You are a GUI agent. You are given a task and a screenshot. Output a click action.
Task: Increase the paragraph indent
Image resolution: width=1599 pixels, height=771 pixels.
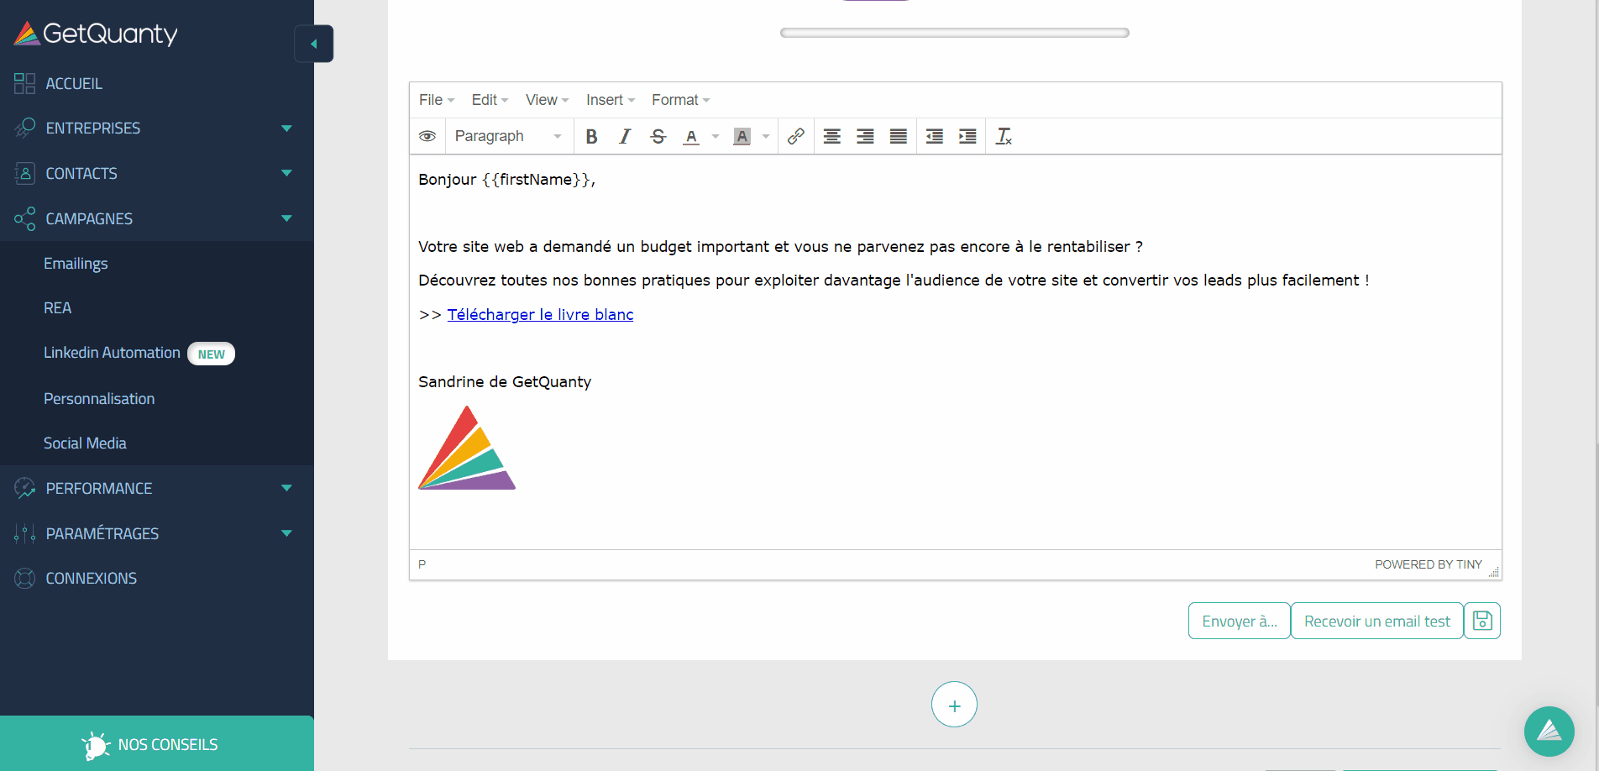[x=967, y=136]
